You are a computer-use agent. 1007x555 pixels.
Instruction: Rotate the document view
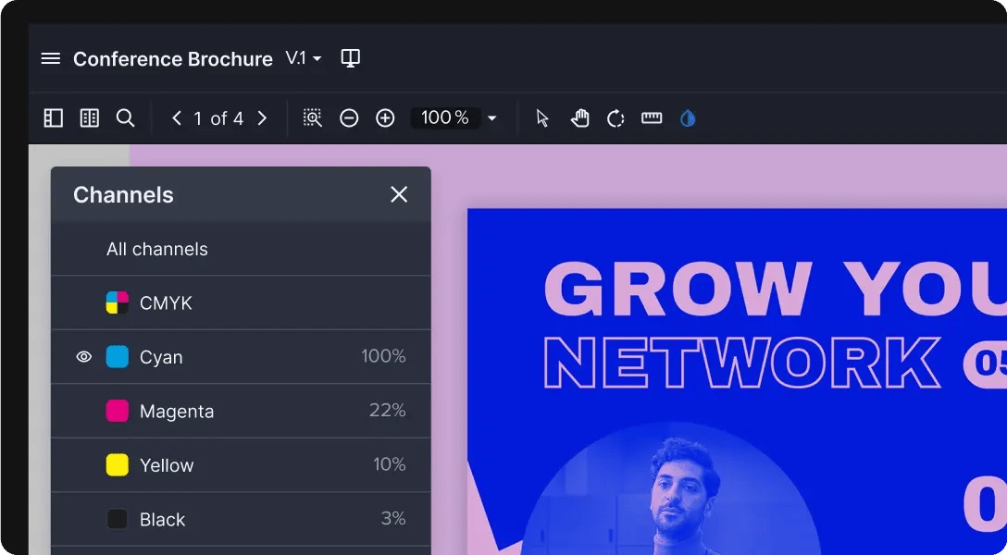pos(615,118)
